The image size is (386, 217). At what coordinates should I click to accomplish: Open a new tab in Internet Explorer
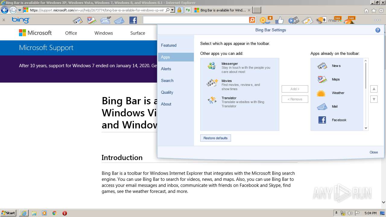(x=257, y=10)
